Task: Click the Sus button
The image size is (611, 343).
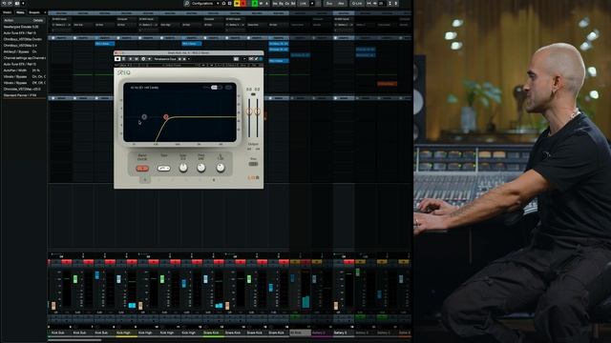Action: click(329, 3)
